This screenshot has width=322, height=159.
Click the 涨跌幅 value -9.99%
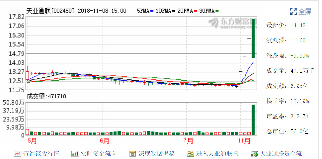pos(299,56)
